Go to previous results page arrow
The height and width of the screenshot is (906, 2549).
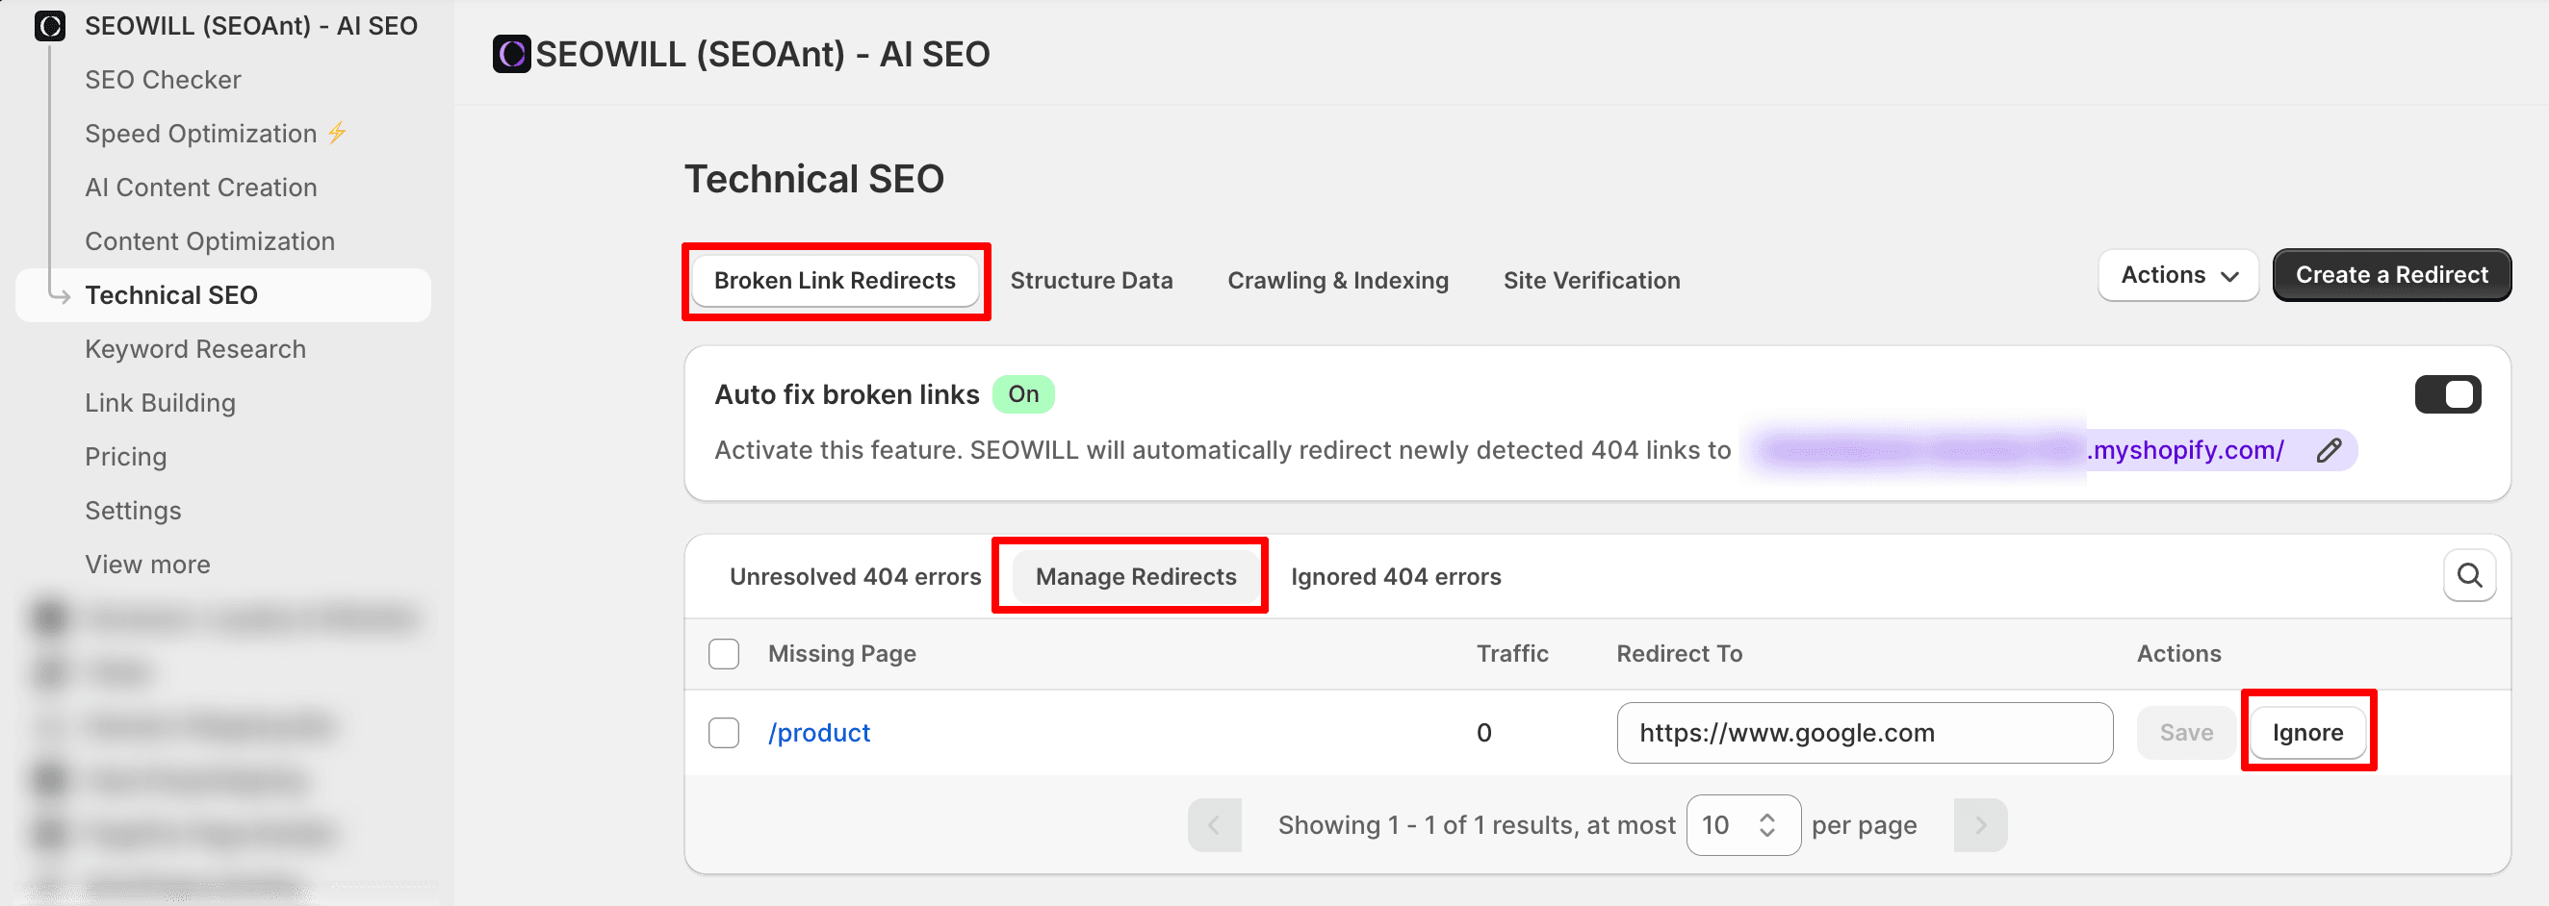click(x=1214, y=825)
